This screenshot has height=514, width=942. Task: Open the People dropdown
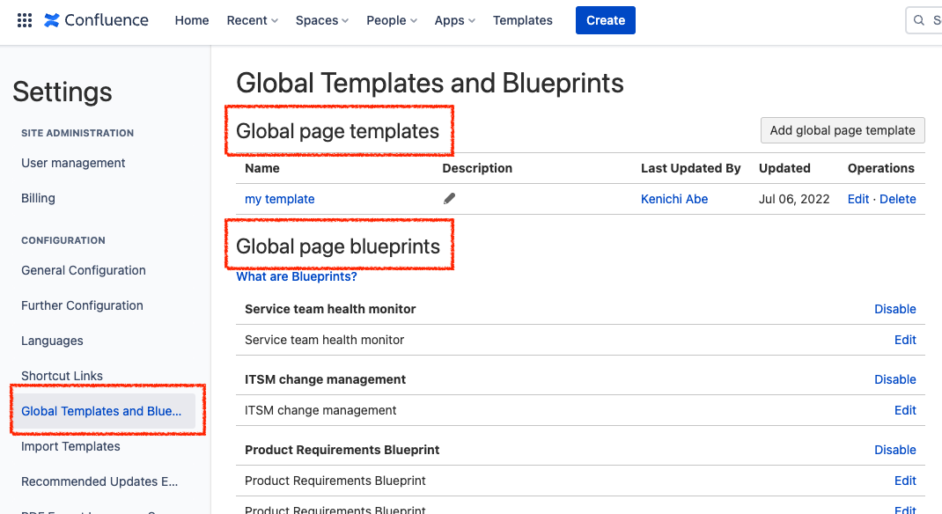click(x=391, y=19)
